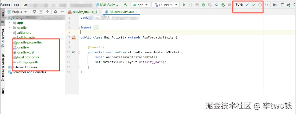Select the app module in tree

pyautogui.click(x=20, y=23)
